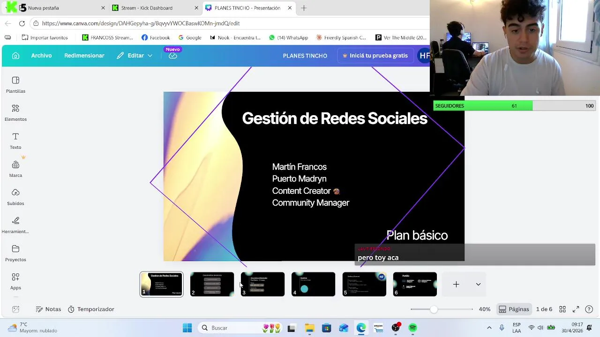Click the 40% zoom percentage

pyautogui.click(x=485, y=309)
